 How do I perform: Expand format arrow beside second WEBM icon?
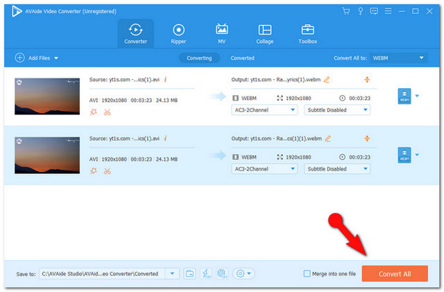(417, 155)
